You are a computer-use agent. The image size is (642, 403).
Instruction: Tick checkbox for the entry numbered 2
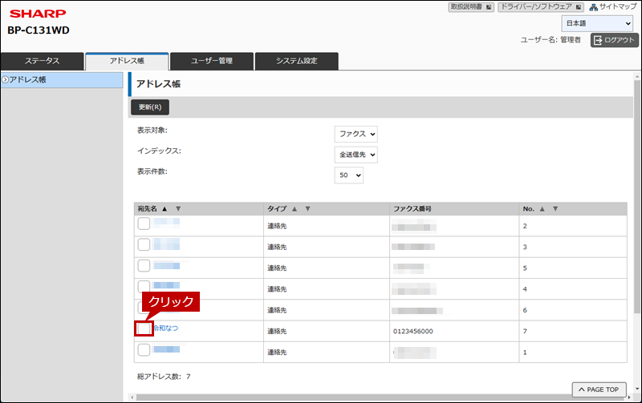tap(144, 224)
